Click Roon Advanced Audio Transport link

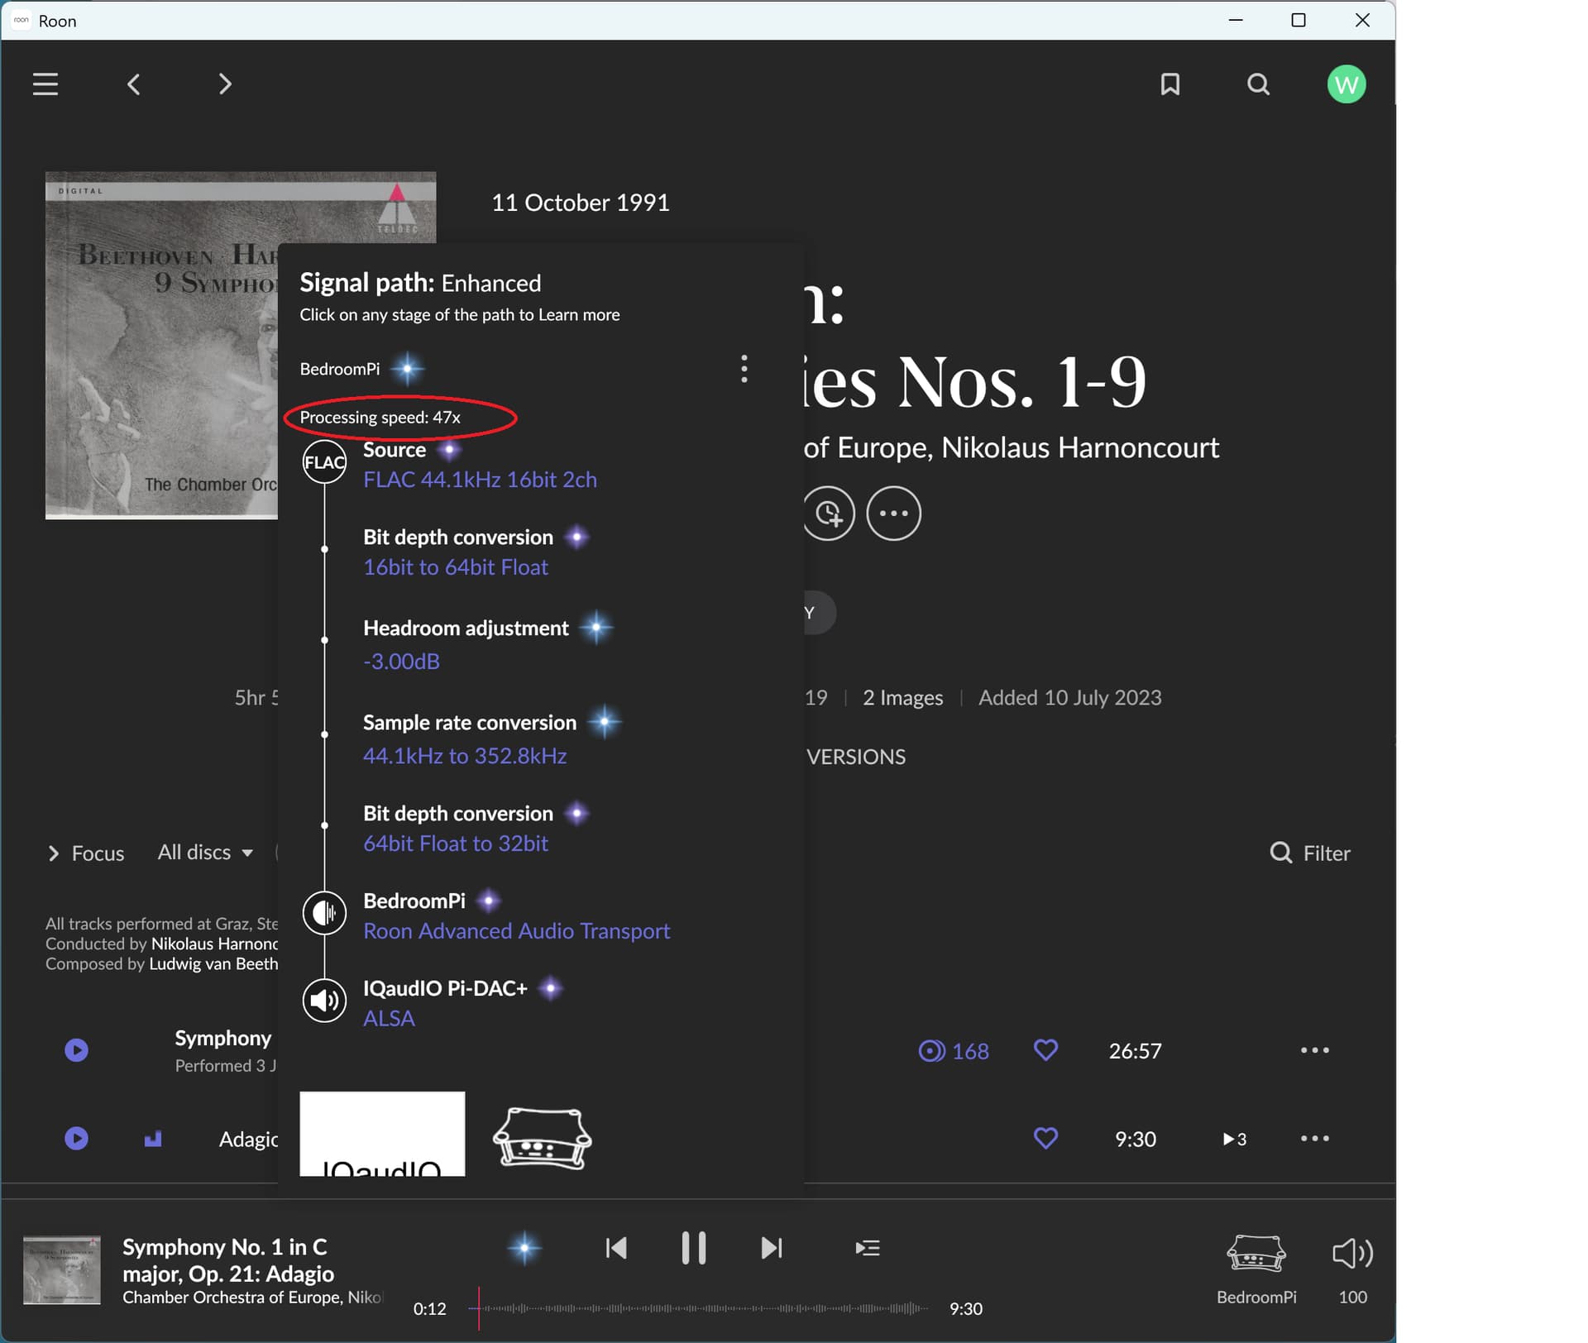pos(517,931)
